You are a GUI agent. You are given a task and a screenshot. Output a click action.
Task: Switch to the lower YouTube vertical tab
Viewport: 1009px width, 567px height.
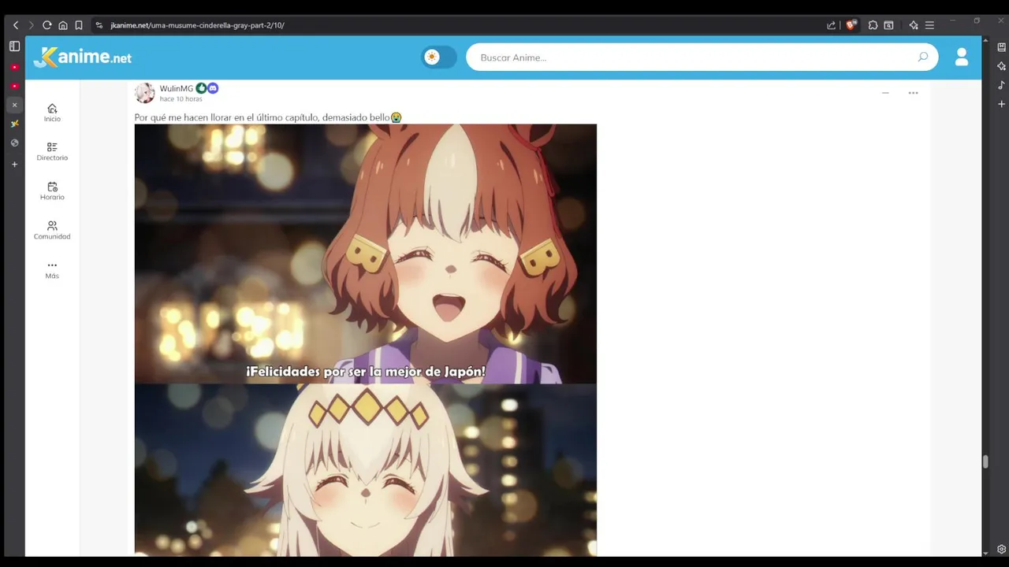coord(14,86)
